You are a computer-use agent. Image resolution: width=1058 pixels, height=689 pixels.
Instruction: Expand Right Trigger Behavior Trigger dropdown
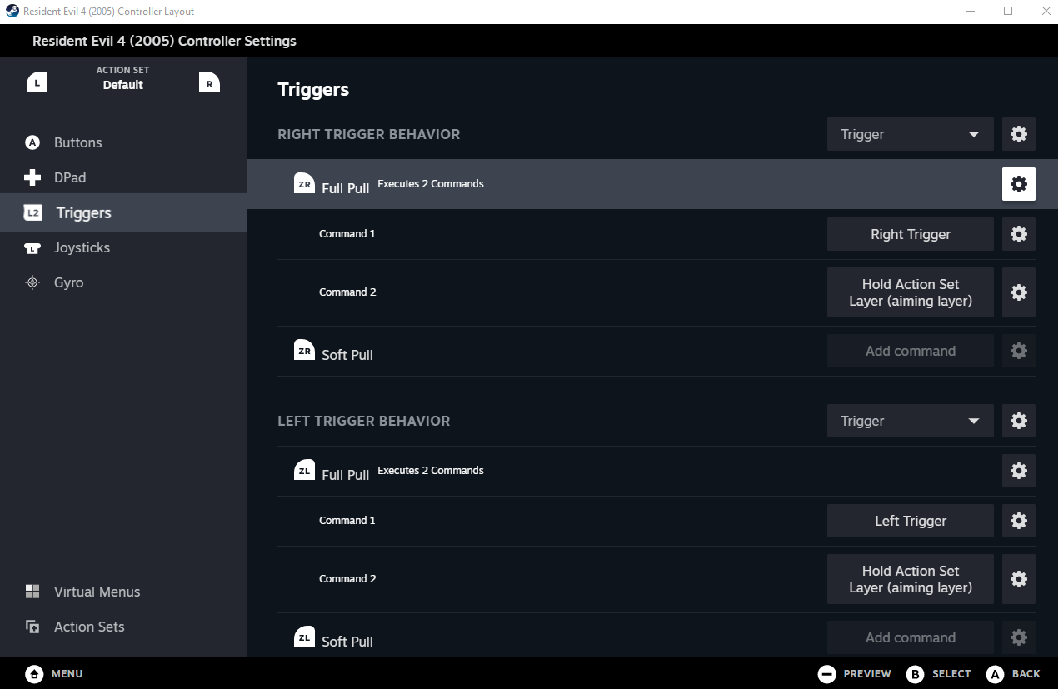[910, 134]
